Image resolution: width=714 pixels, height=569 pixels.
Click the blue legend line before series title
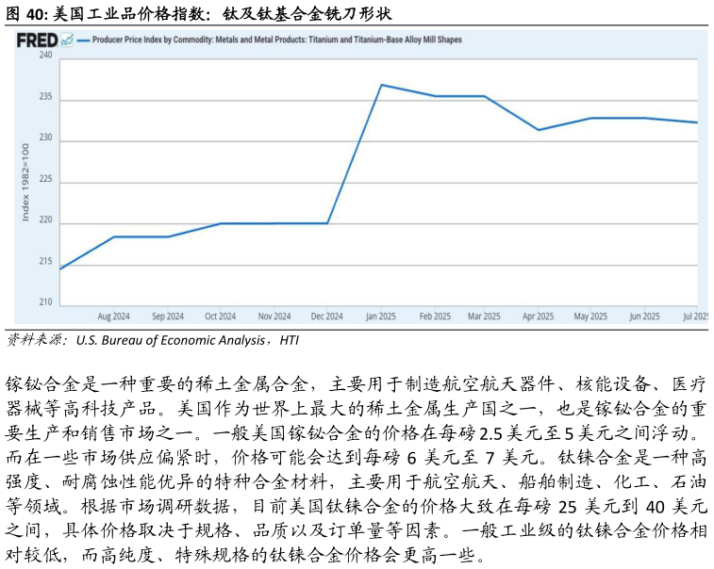click(x=83, y=41)
